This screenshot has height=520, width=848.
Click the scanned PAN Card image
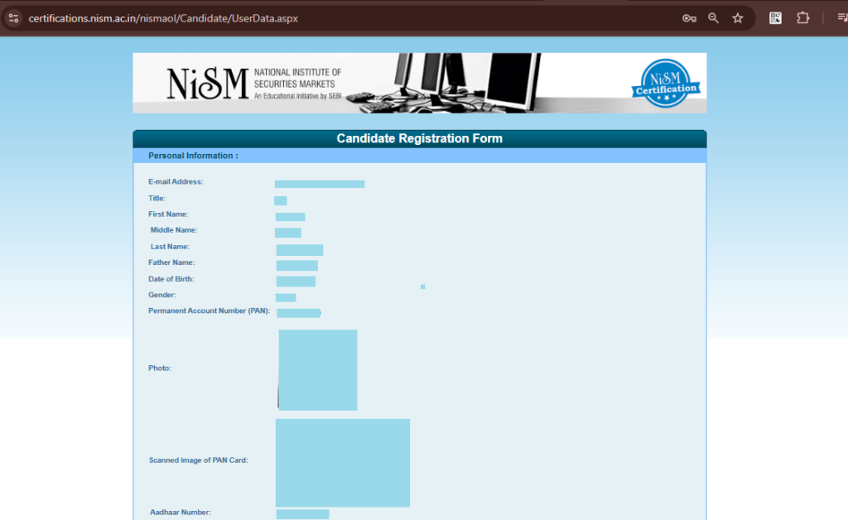pyautogui.click(x=342, y=463)
